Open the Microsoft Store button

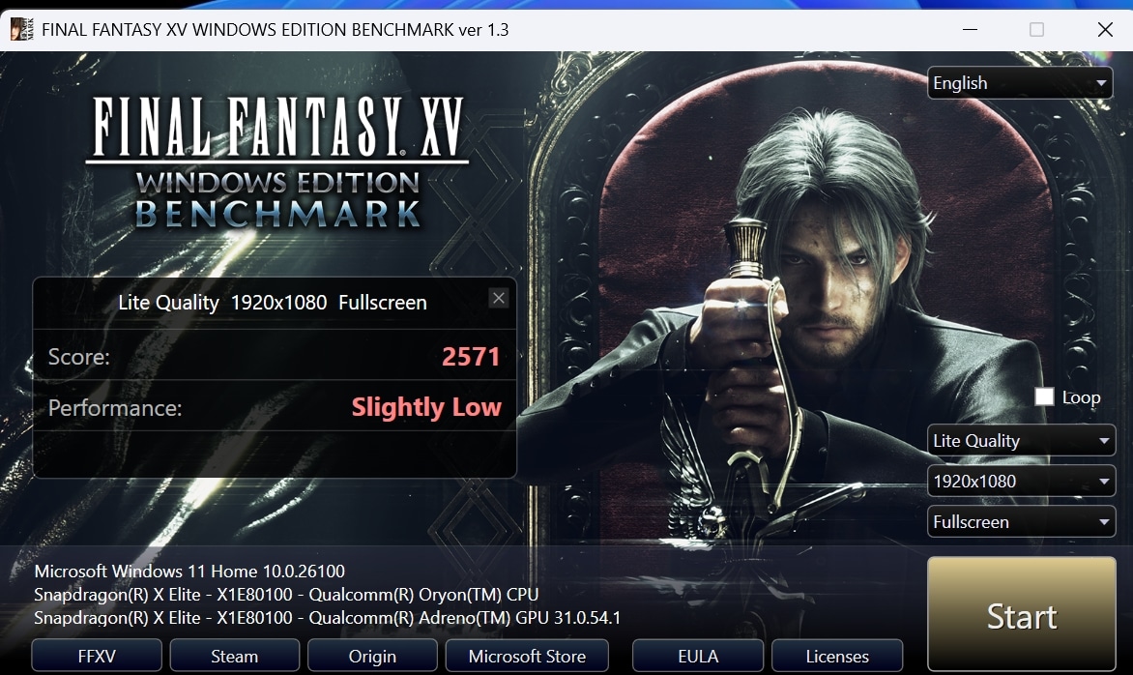pyautogui.click(x=527, y=656)
